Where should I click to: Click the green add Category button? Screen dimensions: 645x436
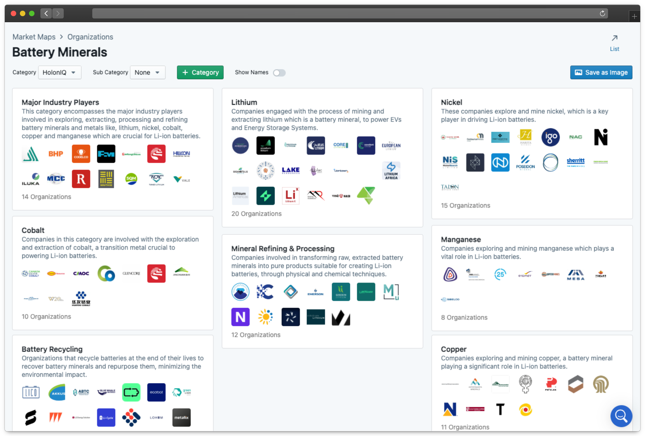point(200,73)
